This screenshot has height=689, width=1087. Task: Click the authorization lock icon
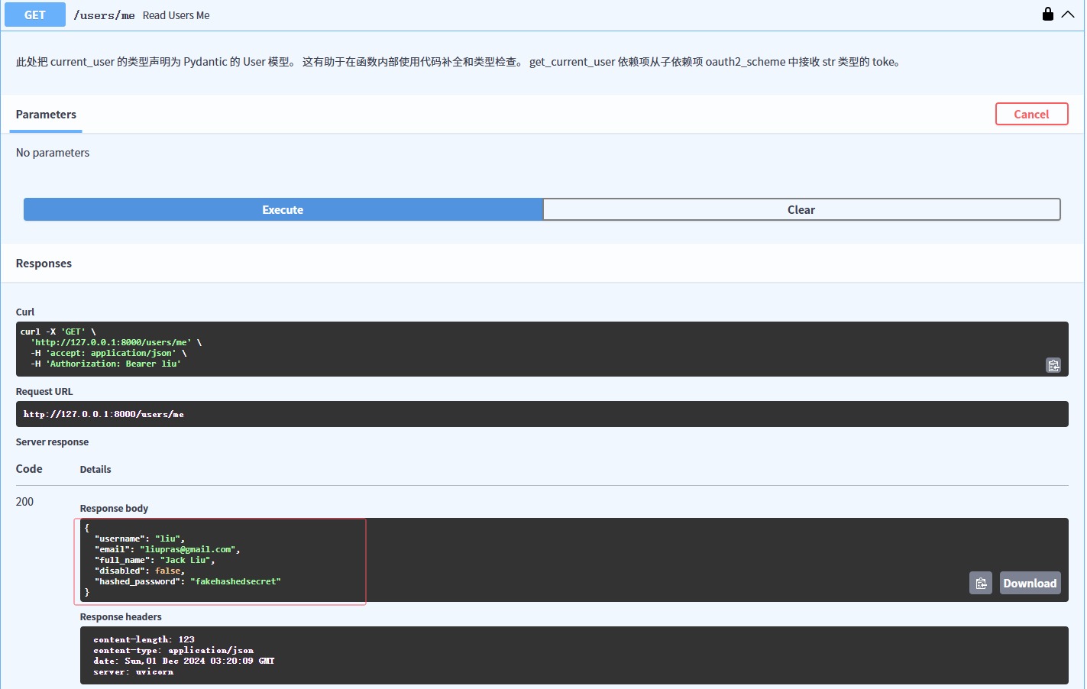1047,13
